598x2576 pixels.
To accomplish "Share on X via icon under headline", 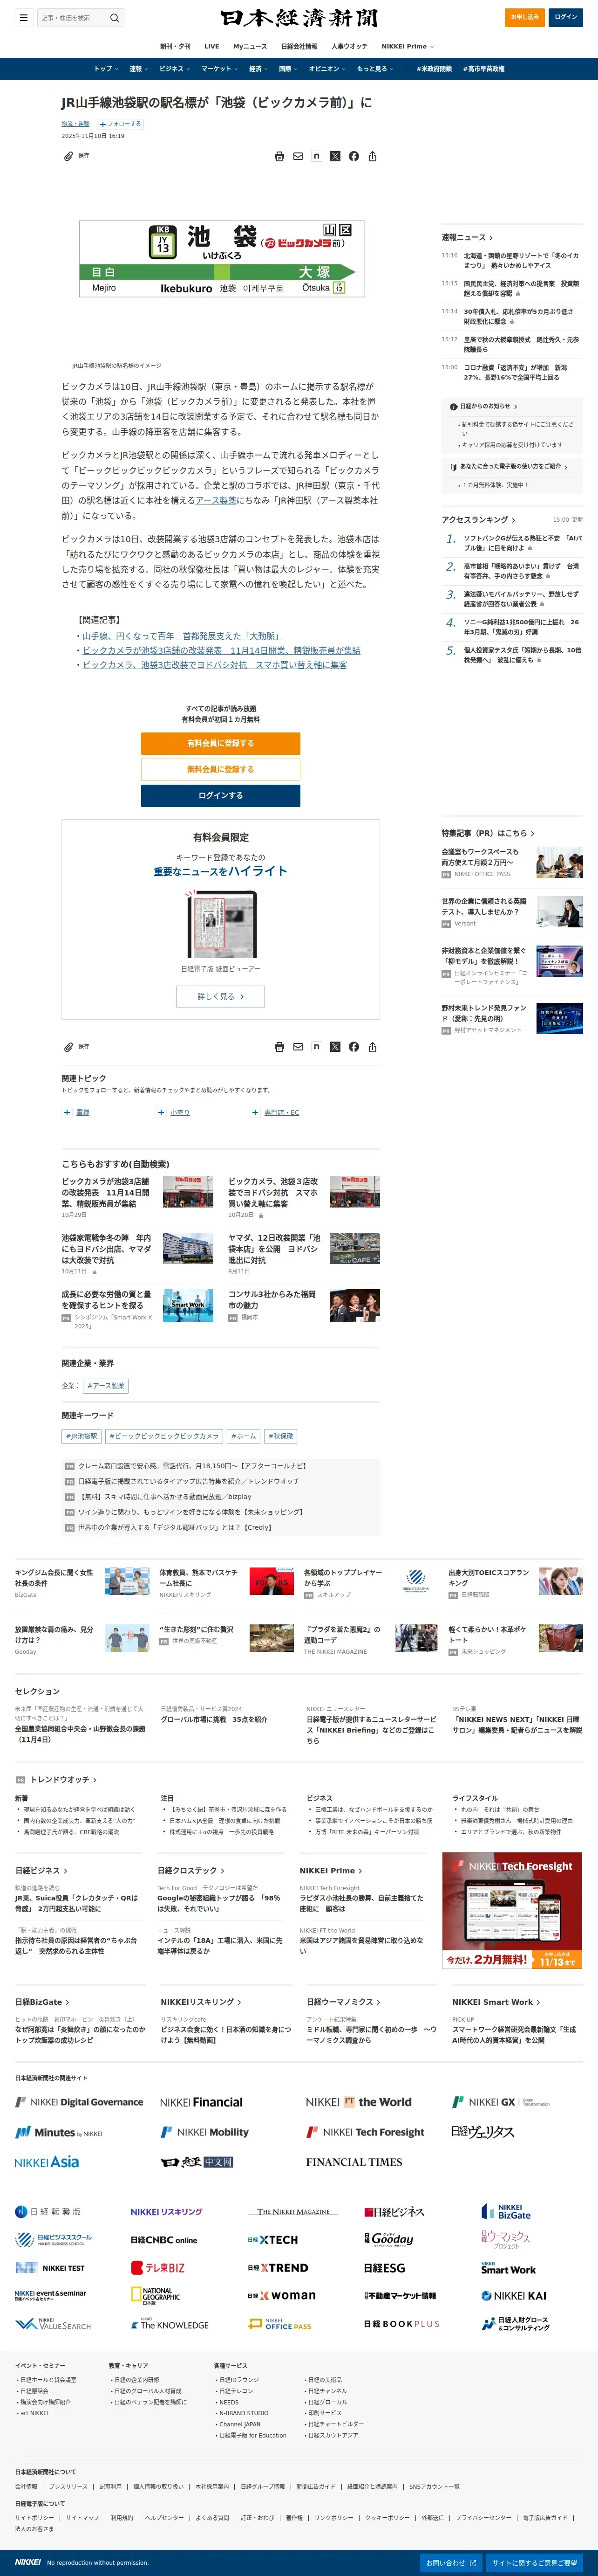I will pyautogui.click(x=335, y=156).
